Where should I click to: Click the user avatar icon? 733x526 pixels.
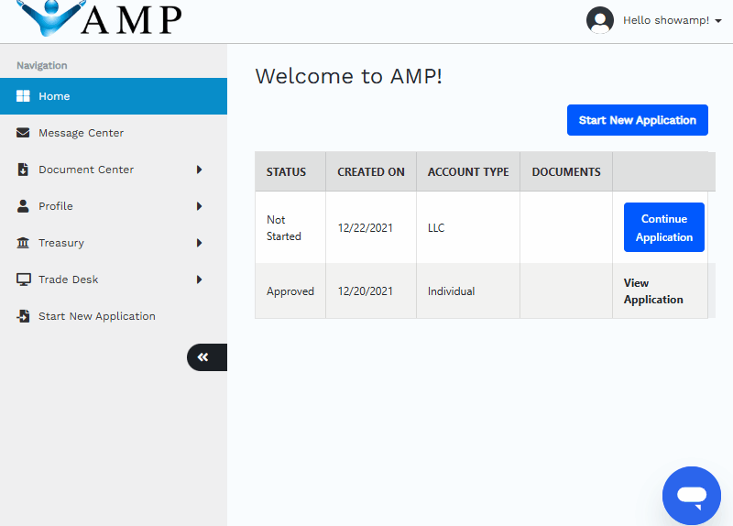tap(600, 20)
